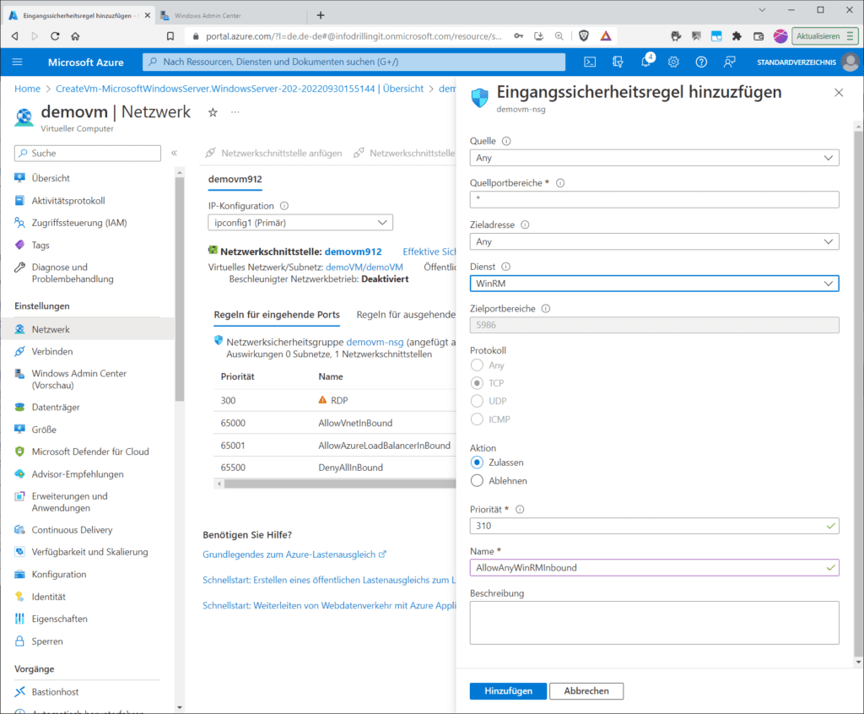Open Cloud Shell from the top bar

pos(590,62)
